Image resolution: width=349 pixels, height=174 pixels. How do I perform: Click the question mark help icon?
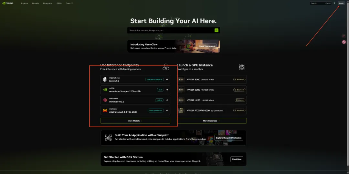[334, 3]
